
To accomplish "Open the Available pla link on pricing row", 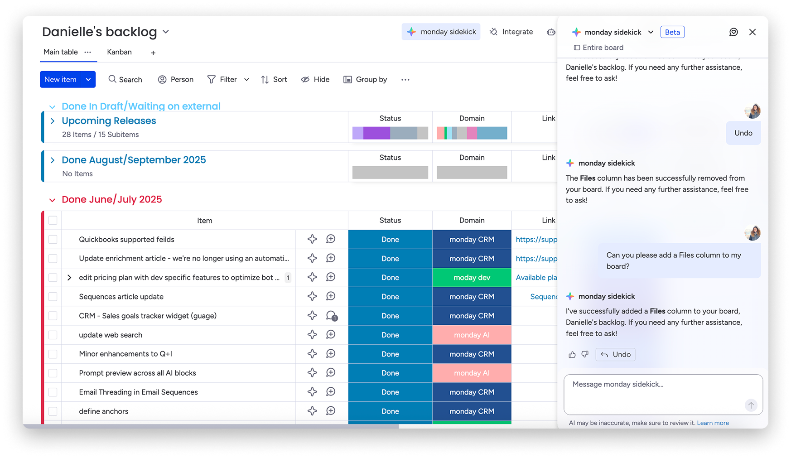I will 536,277.
